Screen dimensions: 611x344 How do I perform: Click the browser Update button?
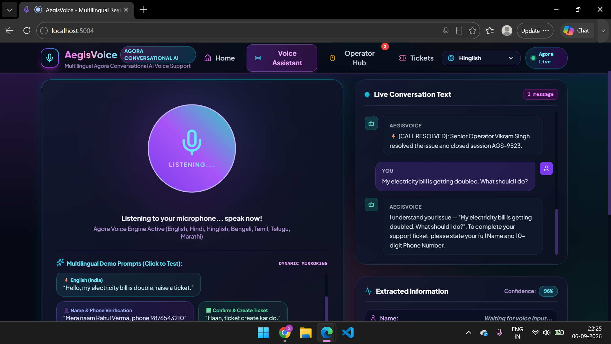click(535, 31)
